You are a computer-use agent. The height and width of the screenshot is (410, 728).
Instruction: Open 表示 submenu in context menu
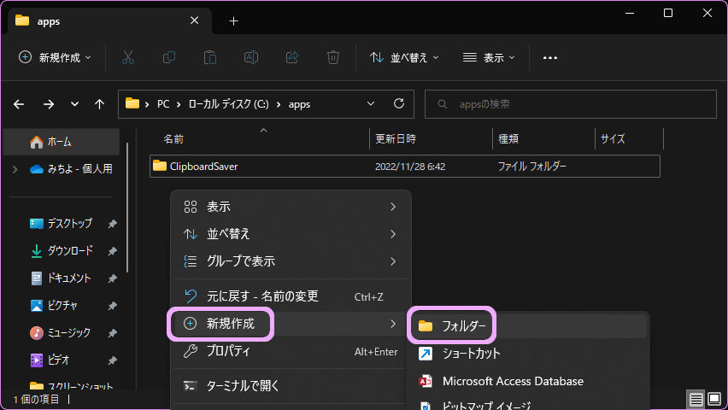tap(291, 207)
